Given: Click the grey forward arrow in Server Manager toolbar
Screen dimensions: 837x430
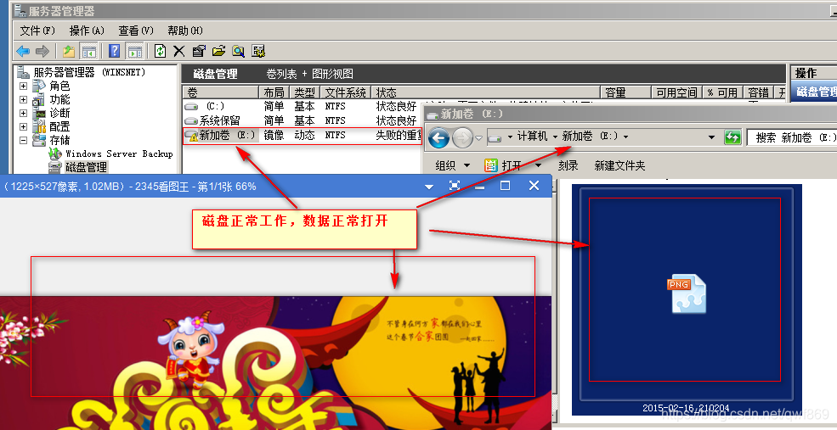Looking at the screenshot, I should [42, 51].
